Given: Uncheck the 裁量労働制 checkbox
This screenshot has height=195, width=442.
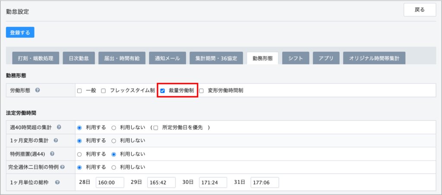Looking at the screenshot, I should coord(163,91).
